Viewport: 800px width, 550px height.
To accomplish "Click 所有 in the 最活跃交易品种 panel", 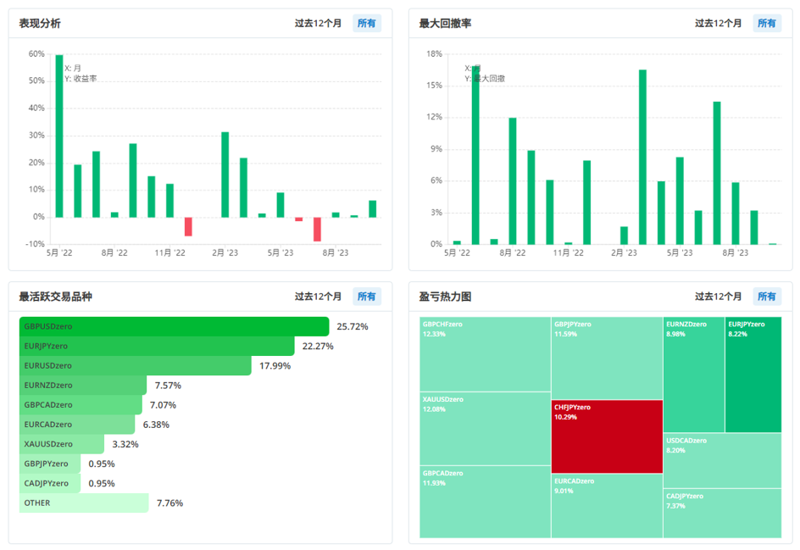I will click(x=366, y=297).
